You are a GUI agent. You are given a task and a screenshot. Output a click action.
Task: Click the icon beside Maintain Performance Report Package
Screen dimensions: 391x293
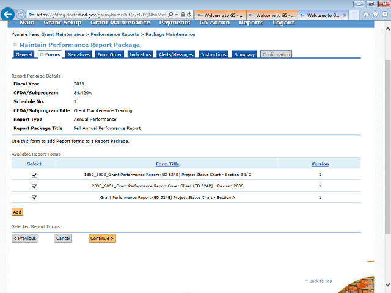(15, 45)
